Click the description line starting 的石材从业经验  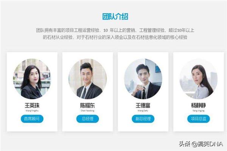click(115, 37)
